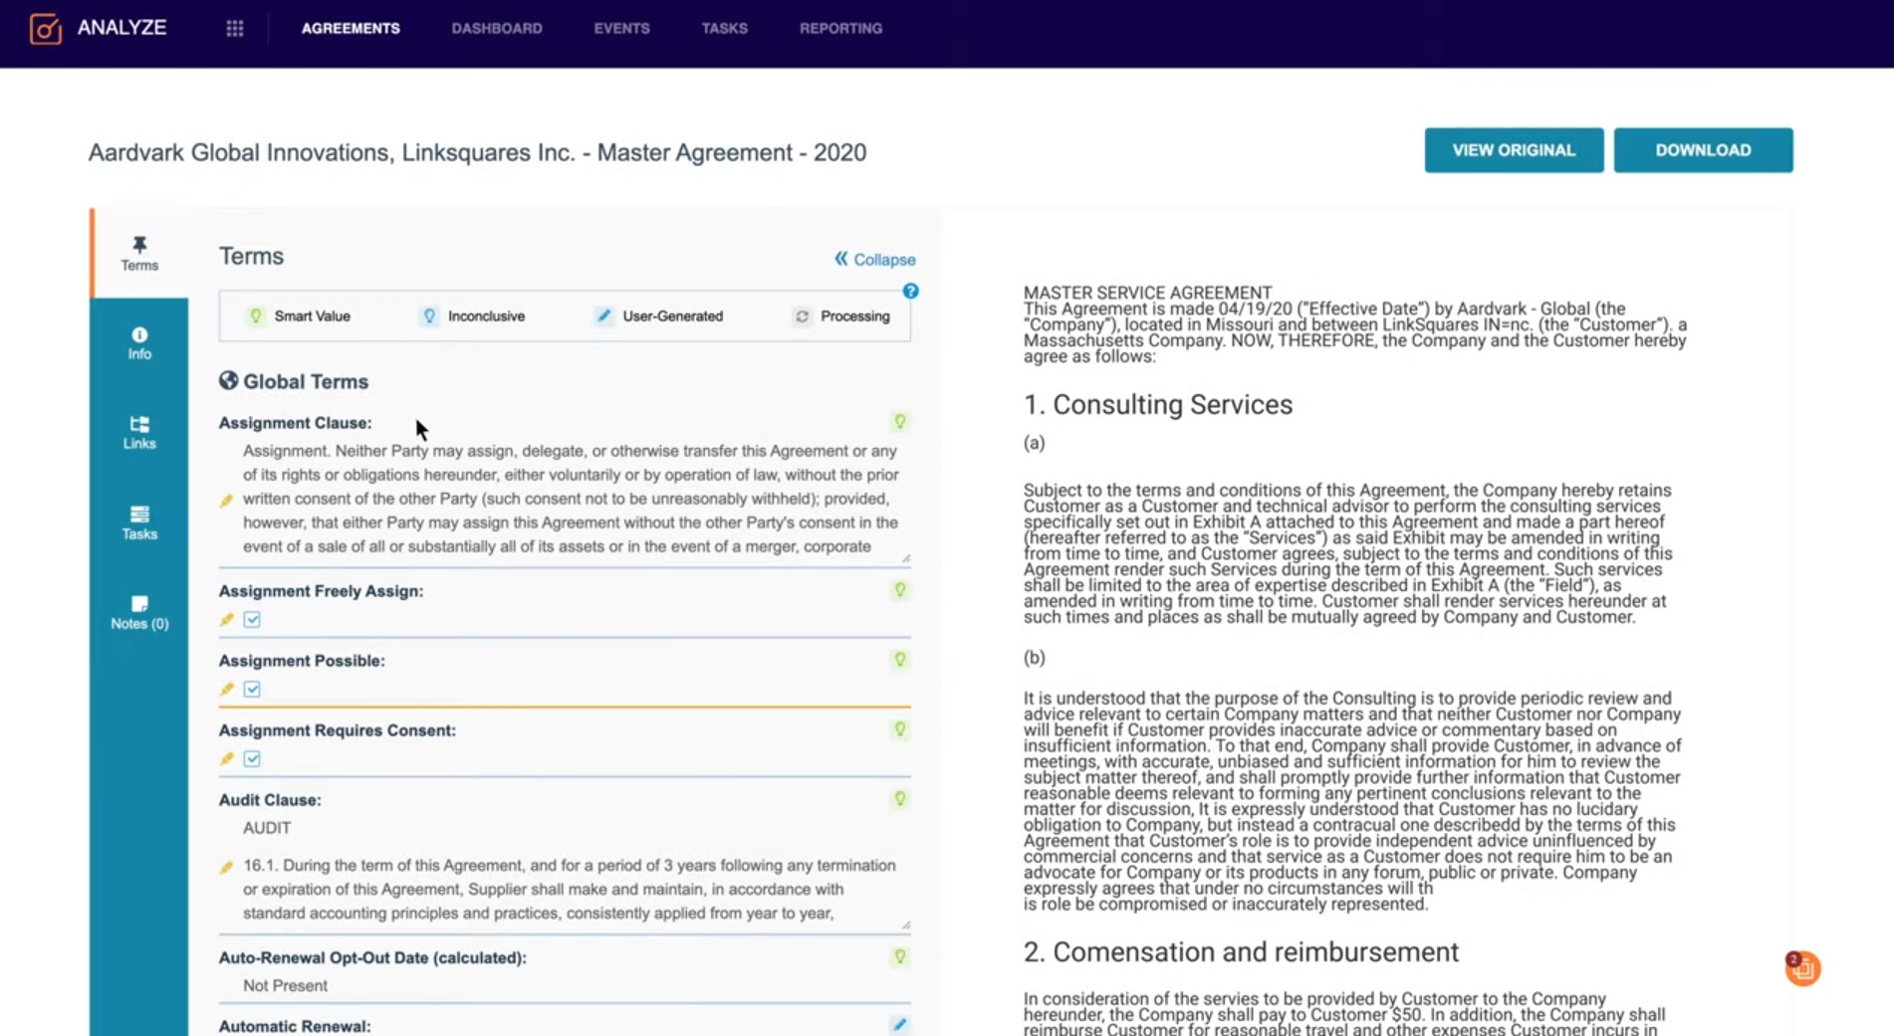Edit the Audit Clause text with pencil
This screenshot has height=1036, width=1894.
click(226, 868)
